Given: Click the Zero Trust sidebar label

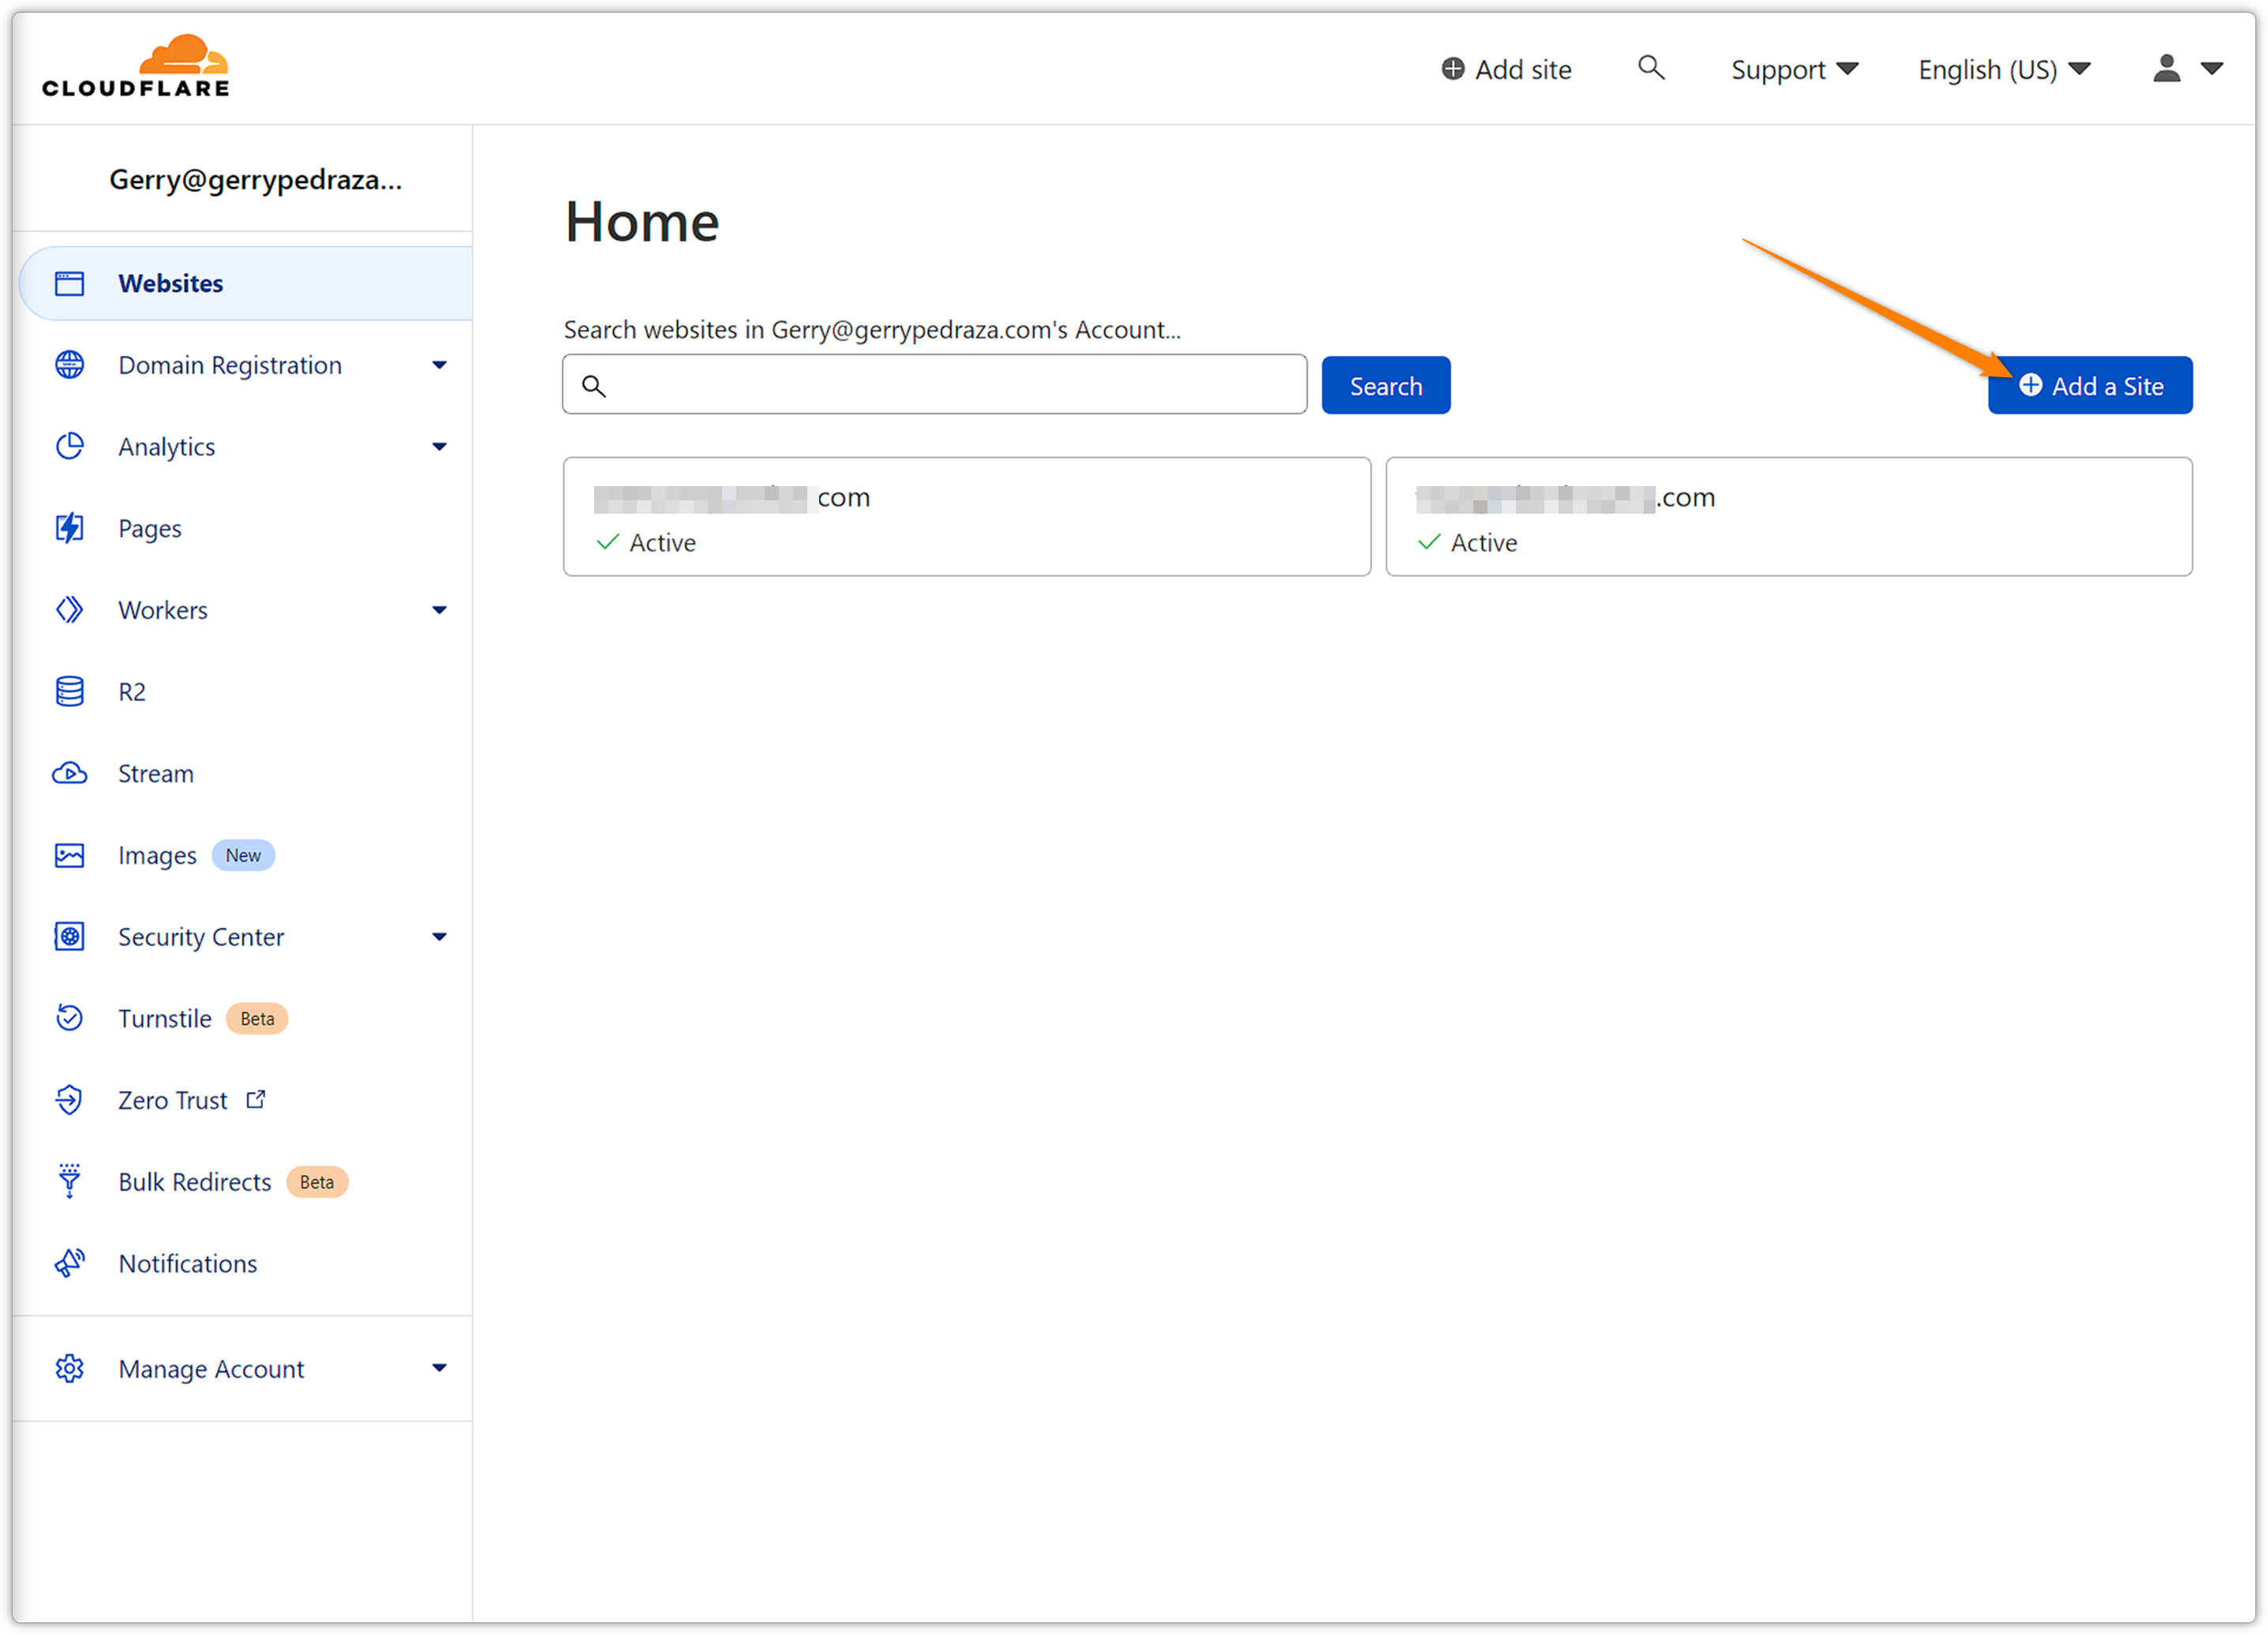Looking at the screenshot, I should (172, 1100).
